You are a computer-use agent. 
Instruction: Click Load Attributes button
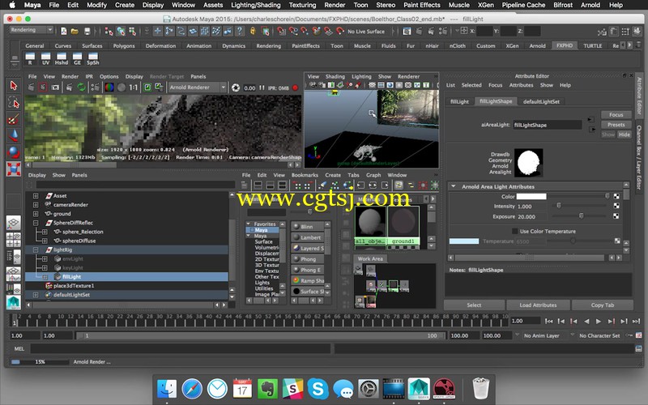(538, 305)
